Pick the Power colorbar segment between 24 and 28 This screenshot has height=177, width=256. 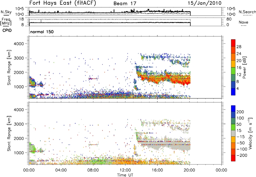click(x=233, y=50)
